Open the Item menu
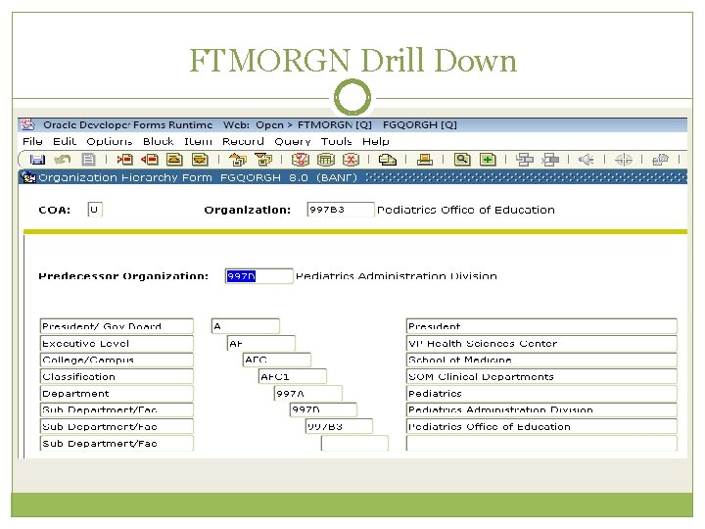This screenshot has width=705, height=529. pos(198,141)
